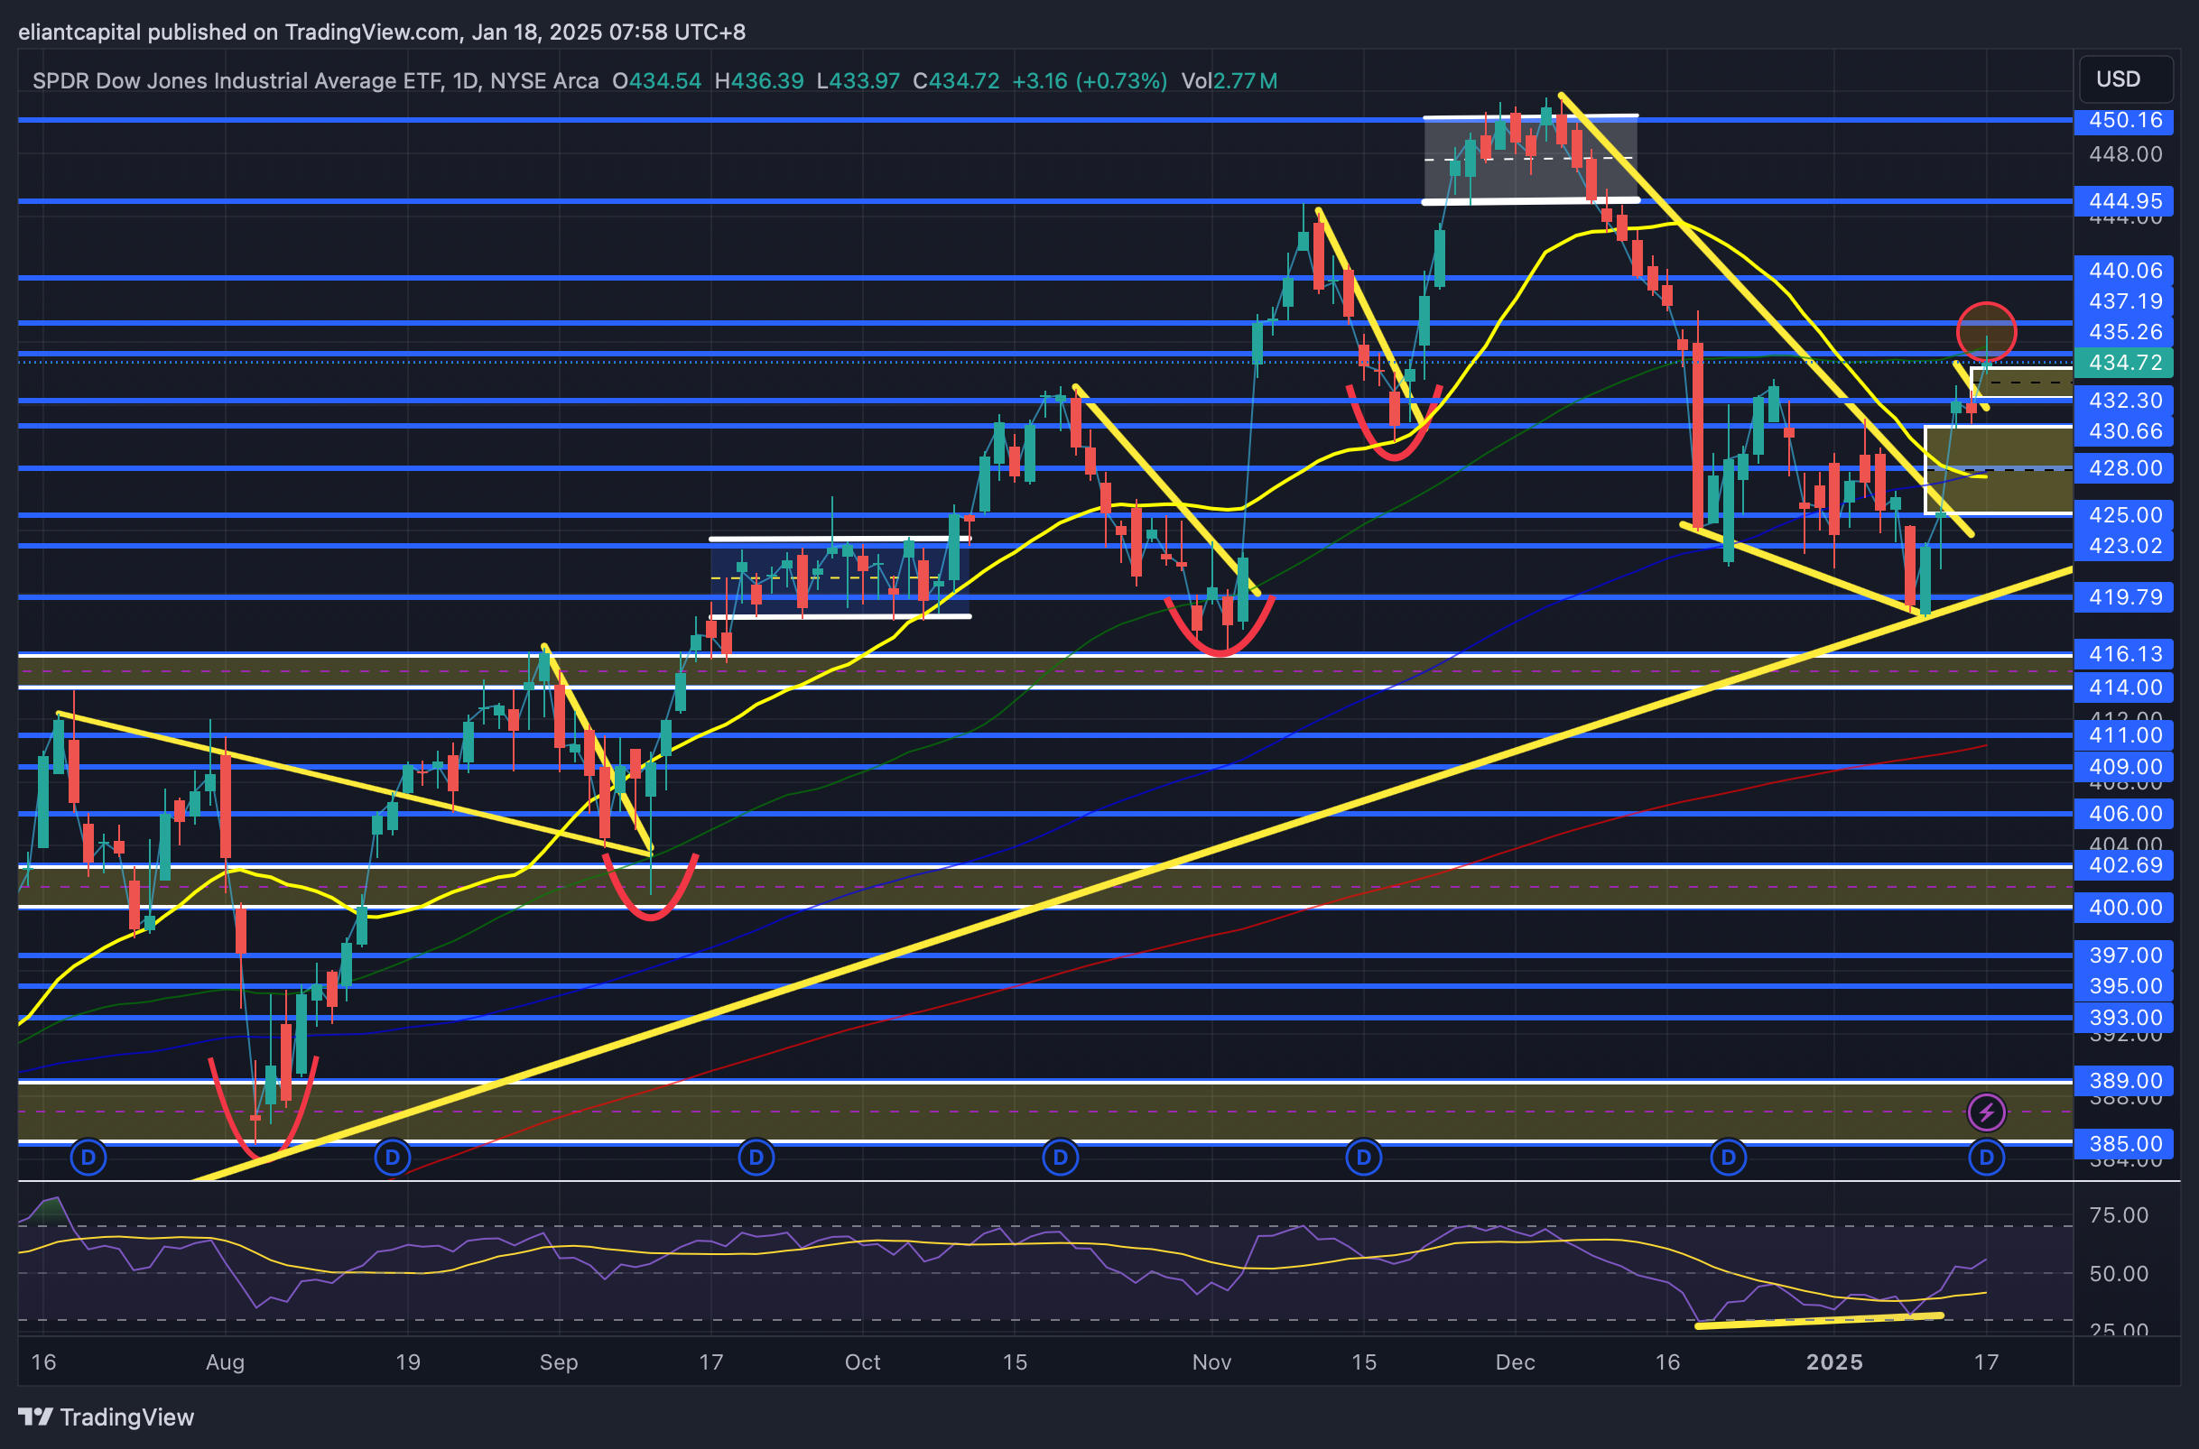The width and height of the screenshot is (2199, 1449).
Task: Click the 385.00 price level label
Action: [2124, 1144]
